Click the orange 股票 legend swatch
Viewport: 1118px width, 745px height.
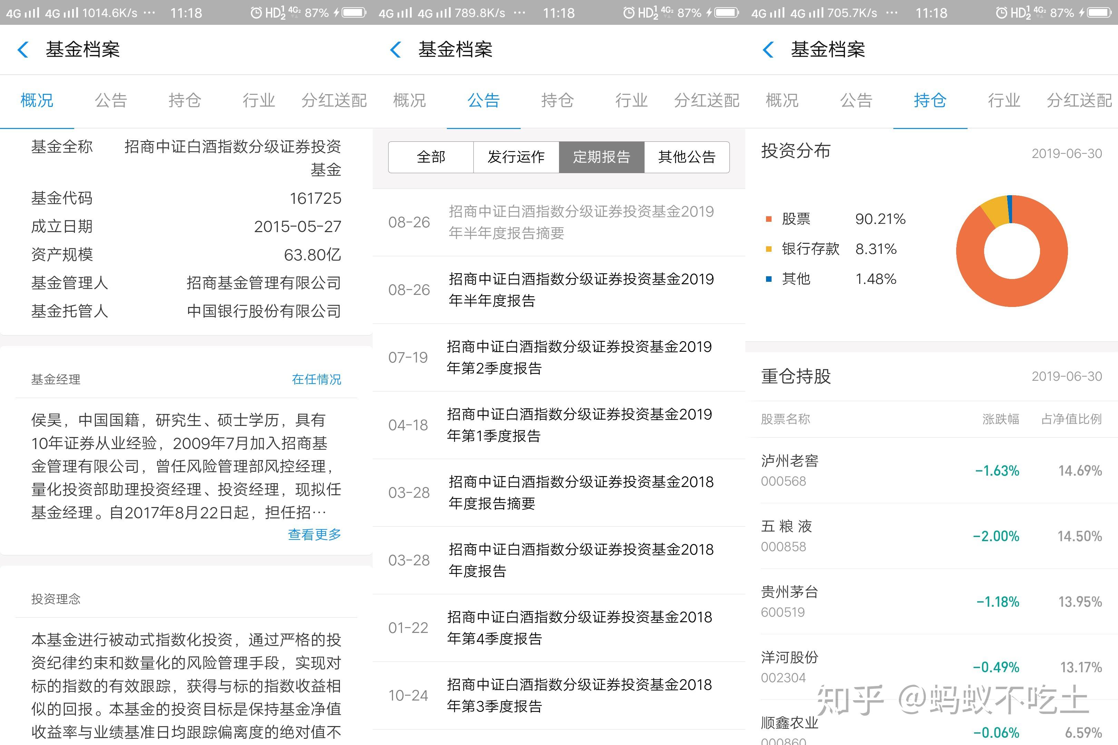click(x=769, y=219)
